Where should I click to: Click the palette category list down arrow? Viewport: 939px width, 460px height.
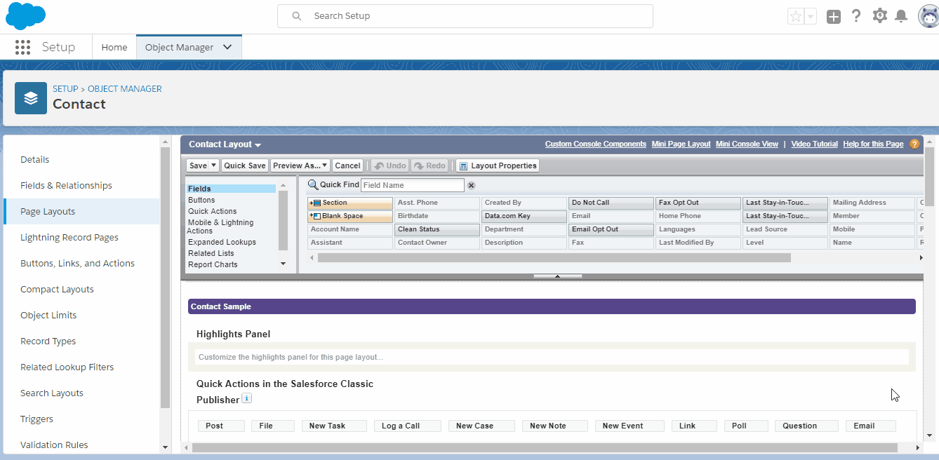(x=284, y=264)
